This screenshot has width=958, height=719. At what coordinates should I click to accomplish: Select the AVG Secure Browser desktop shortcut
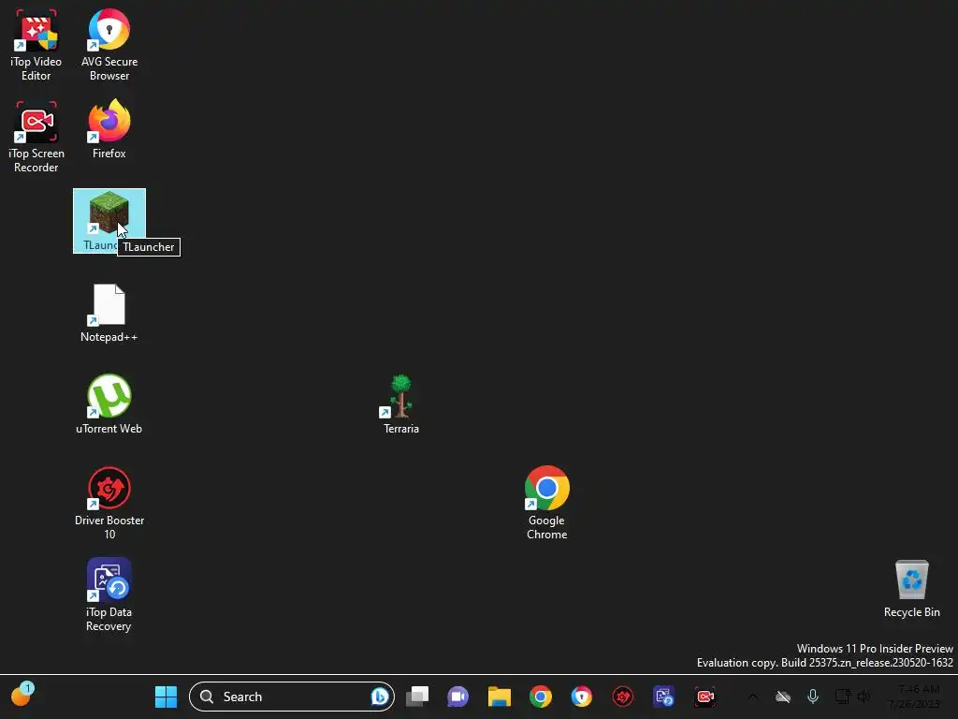coord(109,45)
